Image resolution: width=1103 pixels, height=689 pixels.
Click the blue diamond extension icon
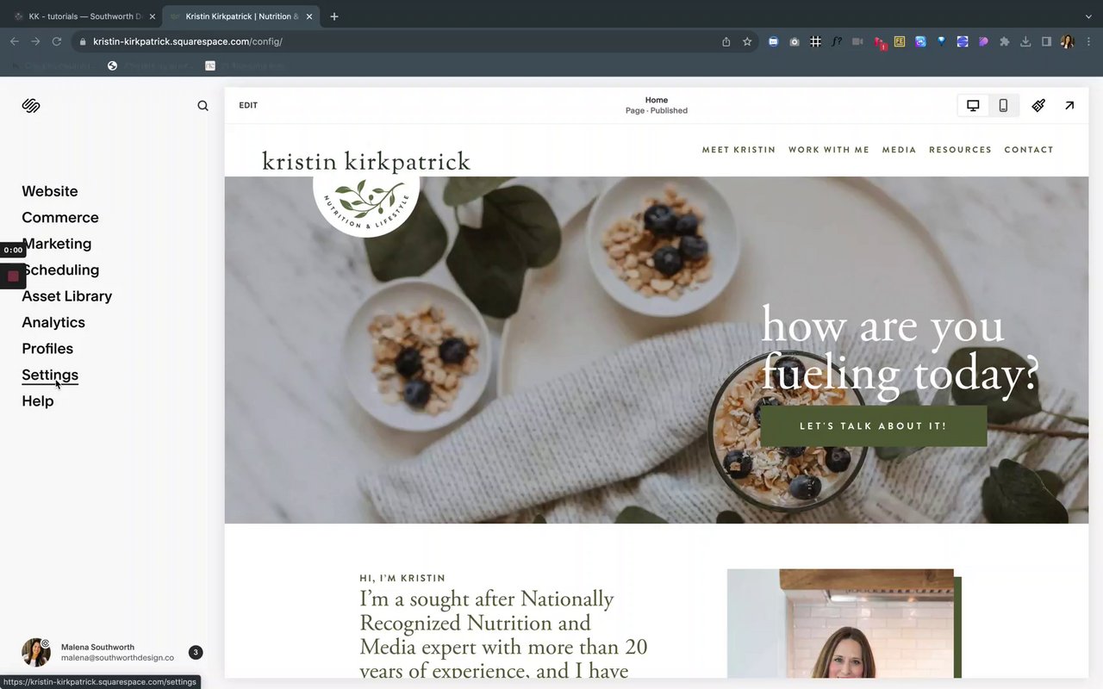click(942, 41)
